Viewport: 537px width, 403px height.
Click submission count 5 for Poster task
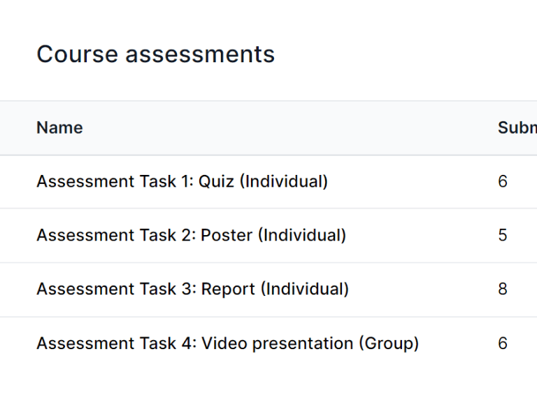click(x=503, y=236)
